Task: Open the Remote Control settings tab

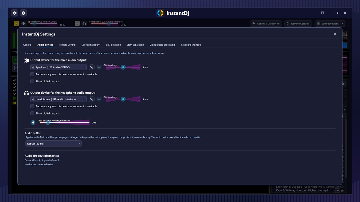Action: pos(67,45)
